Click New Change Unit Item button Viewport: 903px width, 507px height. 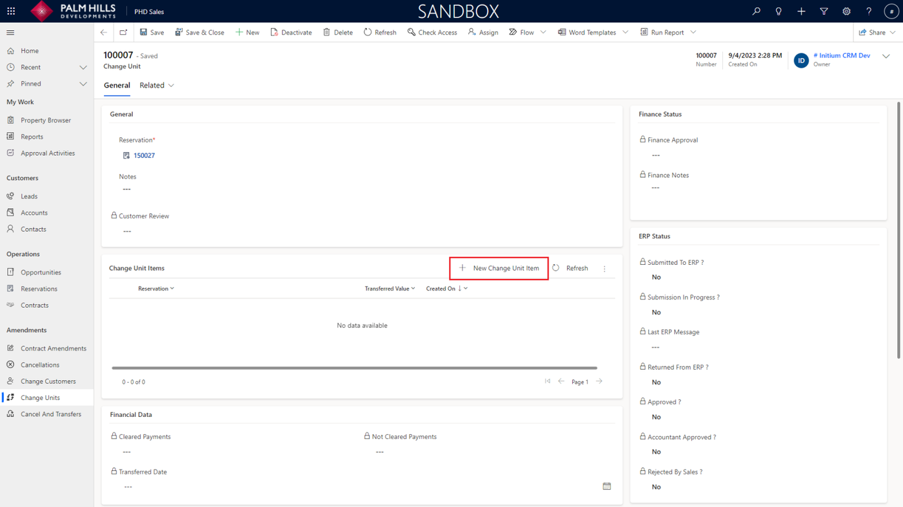[499, 268]
